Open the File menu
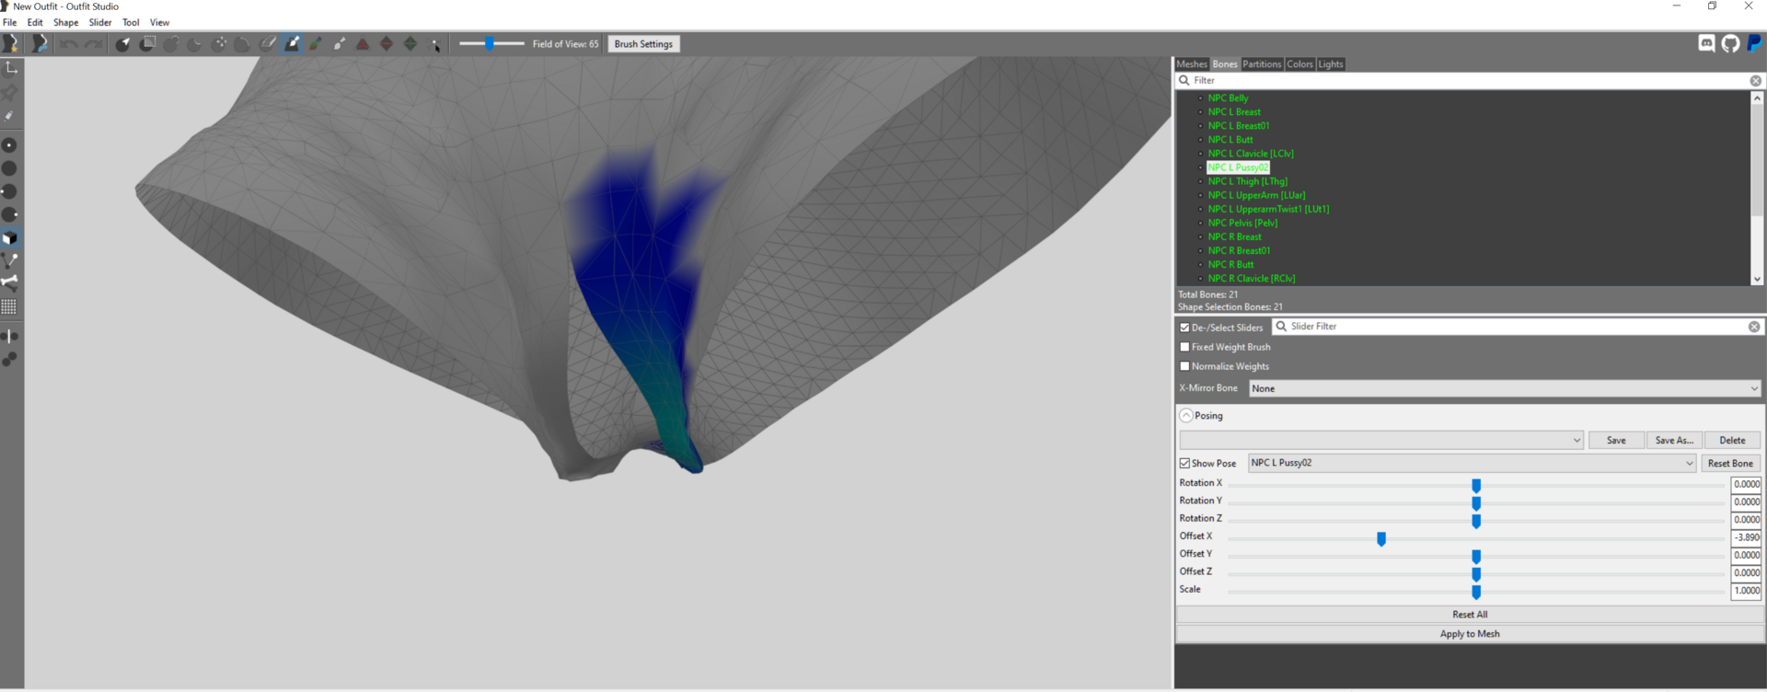 (x=10, y=22)
